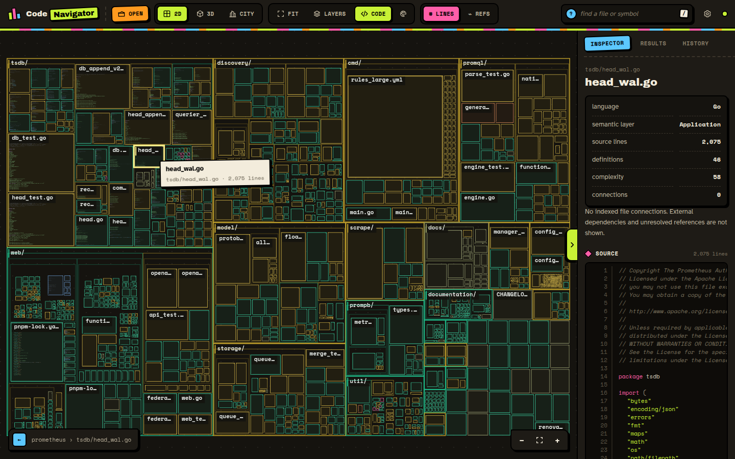Click the discovery/ folder label
Viewport: 735px width, 459px height.
(234, 63)
